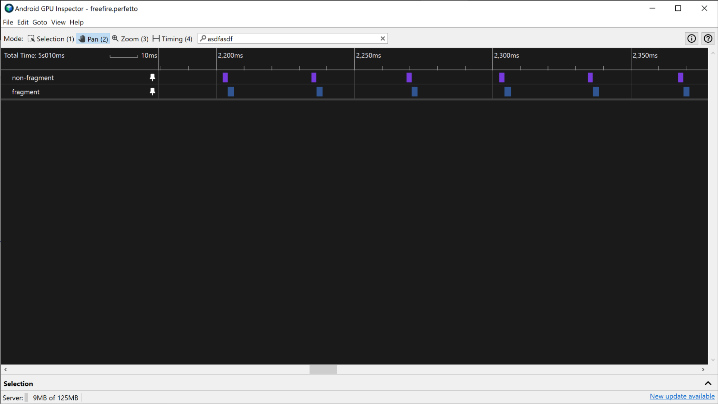The width and height of the screenshot is (718, 404).
Task: Drag the horizontal scrollbar thumb
Action: [324, 370]
